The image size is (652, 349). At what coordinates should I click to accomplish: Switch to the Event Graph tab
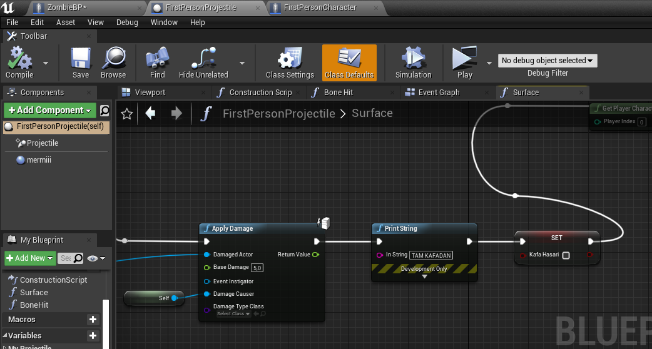pyautogui.click(x=448, y=92)
